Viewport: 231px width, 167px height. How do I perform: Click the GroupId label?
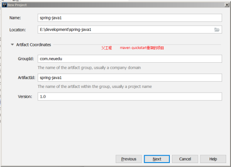pos(26,59)
